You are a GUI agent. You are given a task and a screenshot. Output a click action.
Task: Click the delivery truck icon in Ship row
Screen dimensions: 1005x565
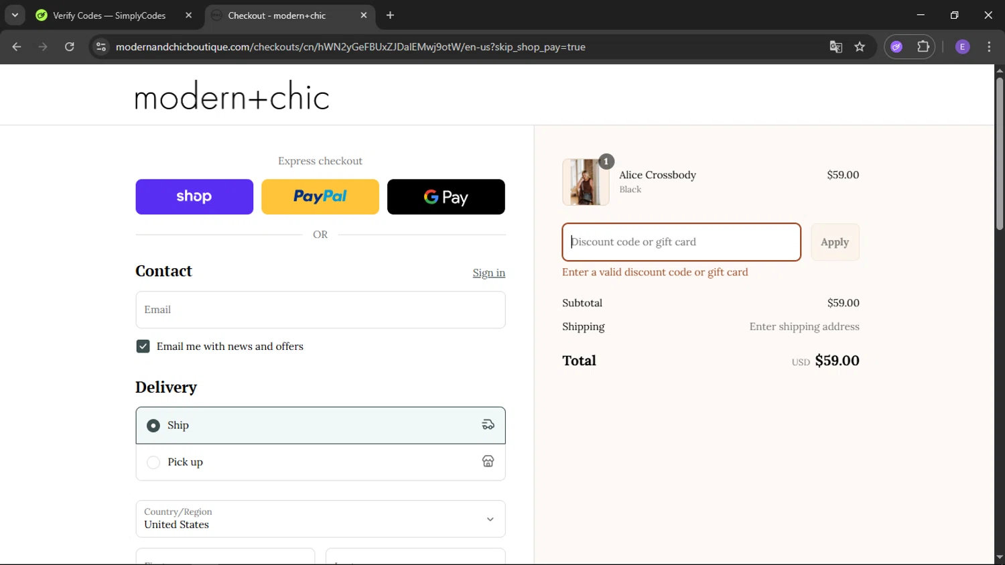488,425
